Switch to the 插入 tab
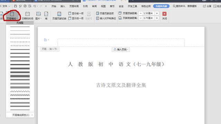Image resolution: width=221 pixels, height=124 pixels. pos(63,6)
